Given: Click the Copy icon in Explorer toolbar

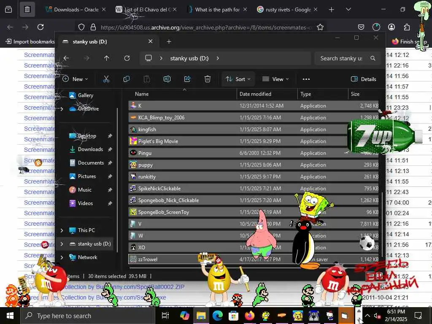Looking at the screenshot, I should pos(127,79).
